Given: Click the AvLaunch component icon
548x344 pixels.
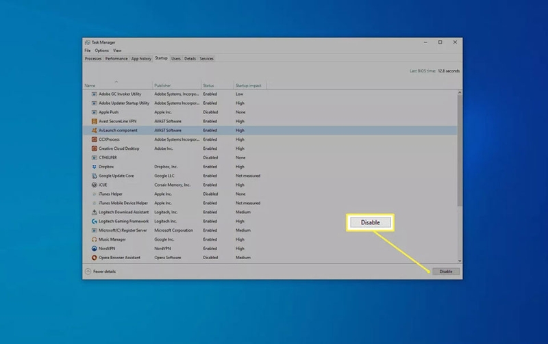Looking at the screenshot, I should [x=94, y=130].
